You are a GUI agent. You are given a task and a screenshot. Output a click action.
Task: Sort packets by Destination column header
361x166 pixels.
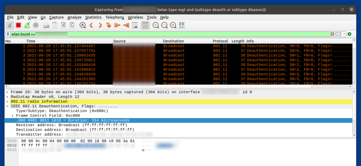pos(187,41)
